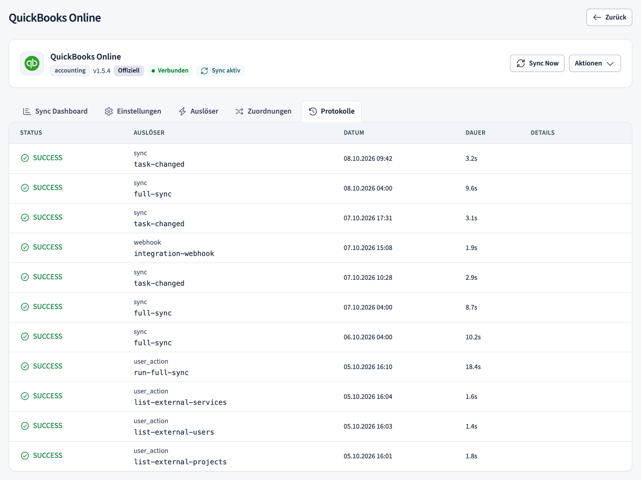
Task: Click success check icon for list-external-projects row
Action: (25, 456)
